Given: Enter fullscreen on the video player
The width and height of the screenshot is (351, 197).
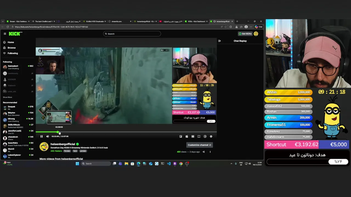Looking at the screenshot, I should pos(199,136).
